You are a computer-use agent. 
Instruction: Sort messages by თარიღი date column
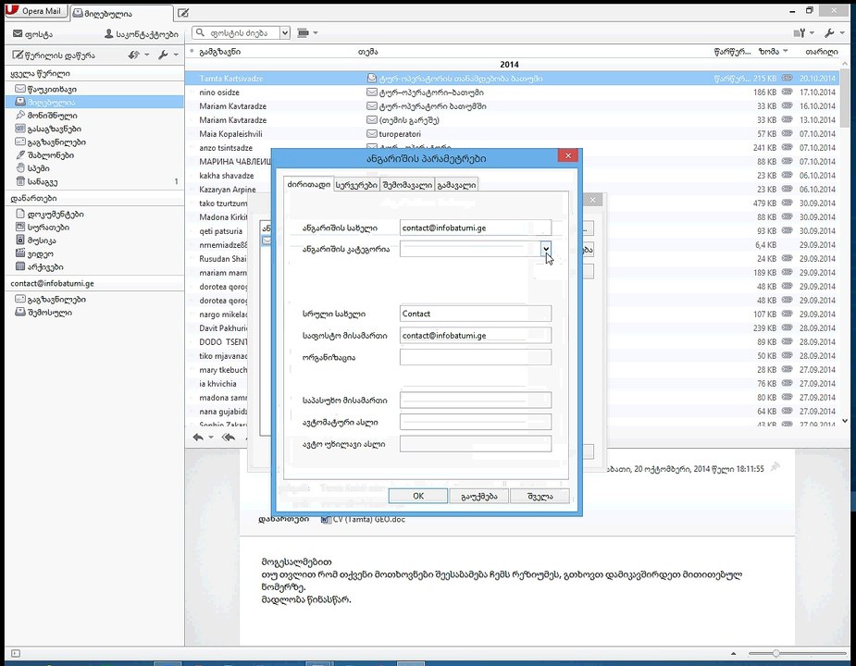click(821, 51)
